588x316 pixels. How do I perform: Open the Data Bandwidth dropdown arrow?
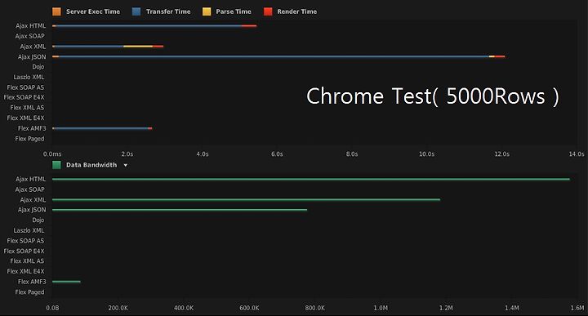pos(126,165)
